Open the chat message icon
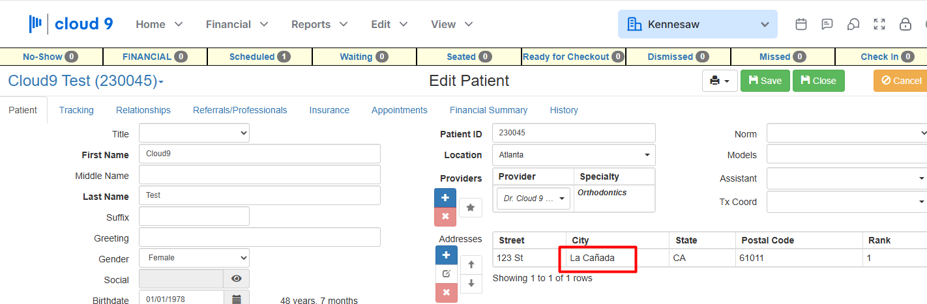 coord(827,24)
